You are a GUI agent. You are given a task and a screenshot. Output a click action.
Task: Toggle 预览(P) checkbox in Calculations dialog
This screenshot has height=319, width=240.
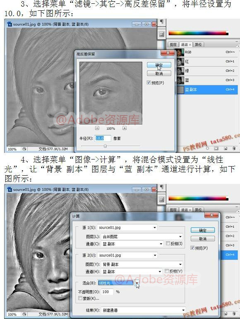coord(192,248)
